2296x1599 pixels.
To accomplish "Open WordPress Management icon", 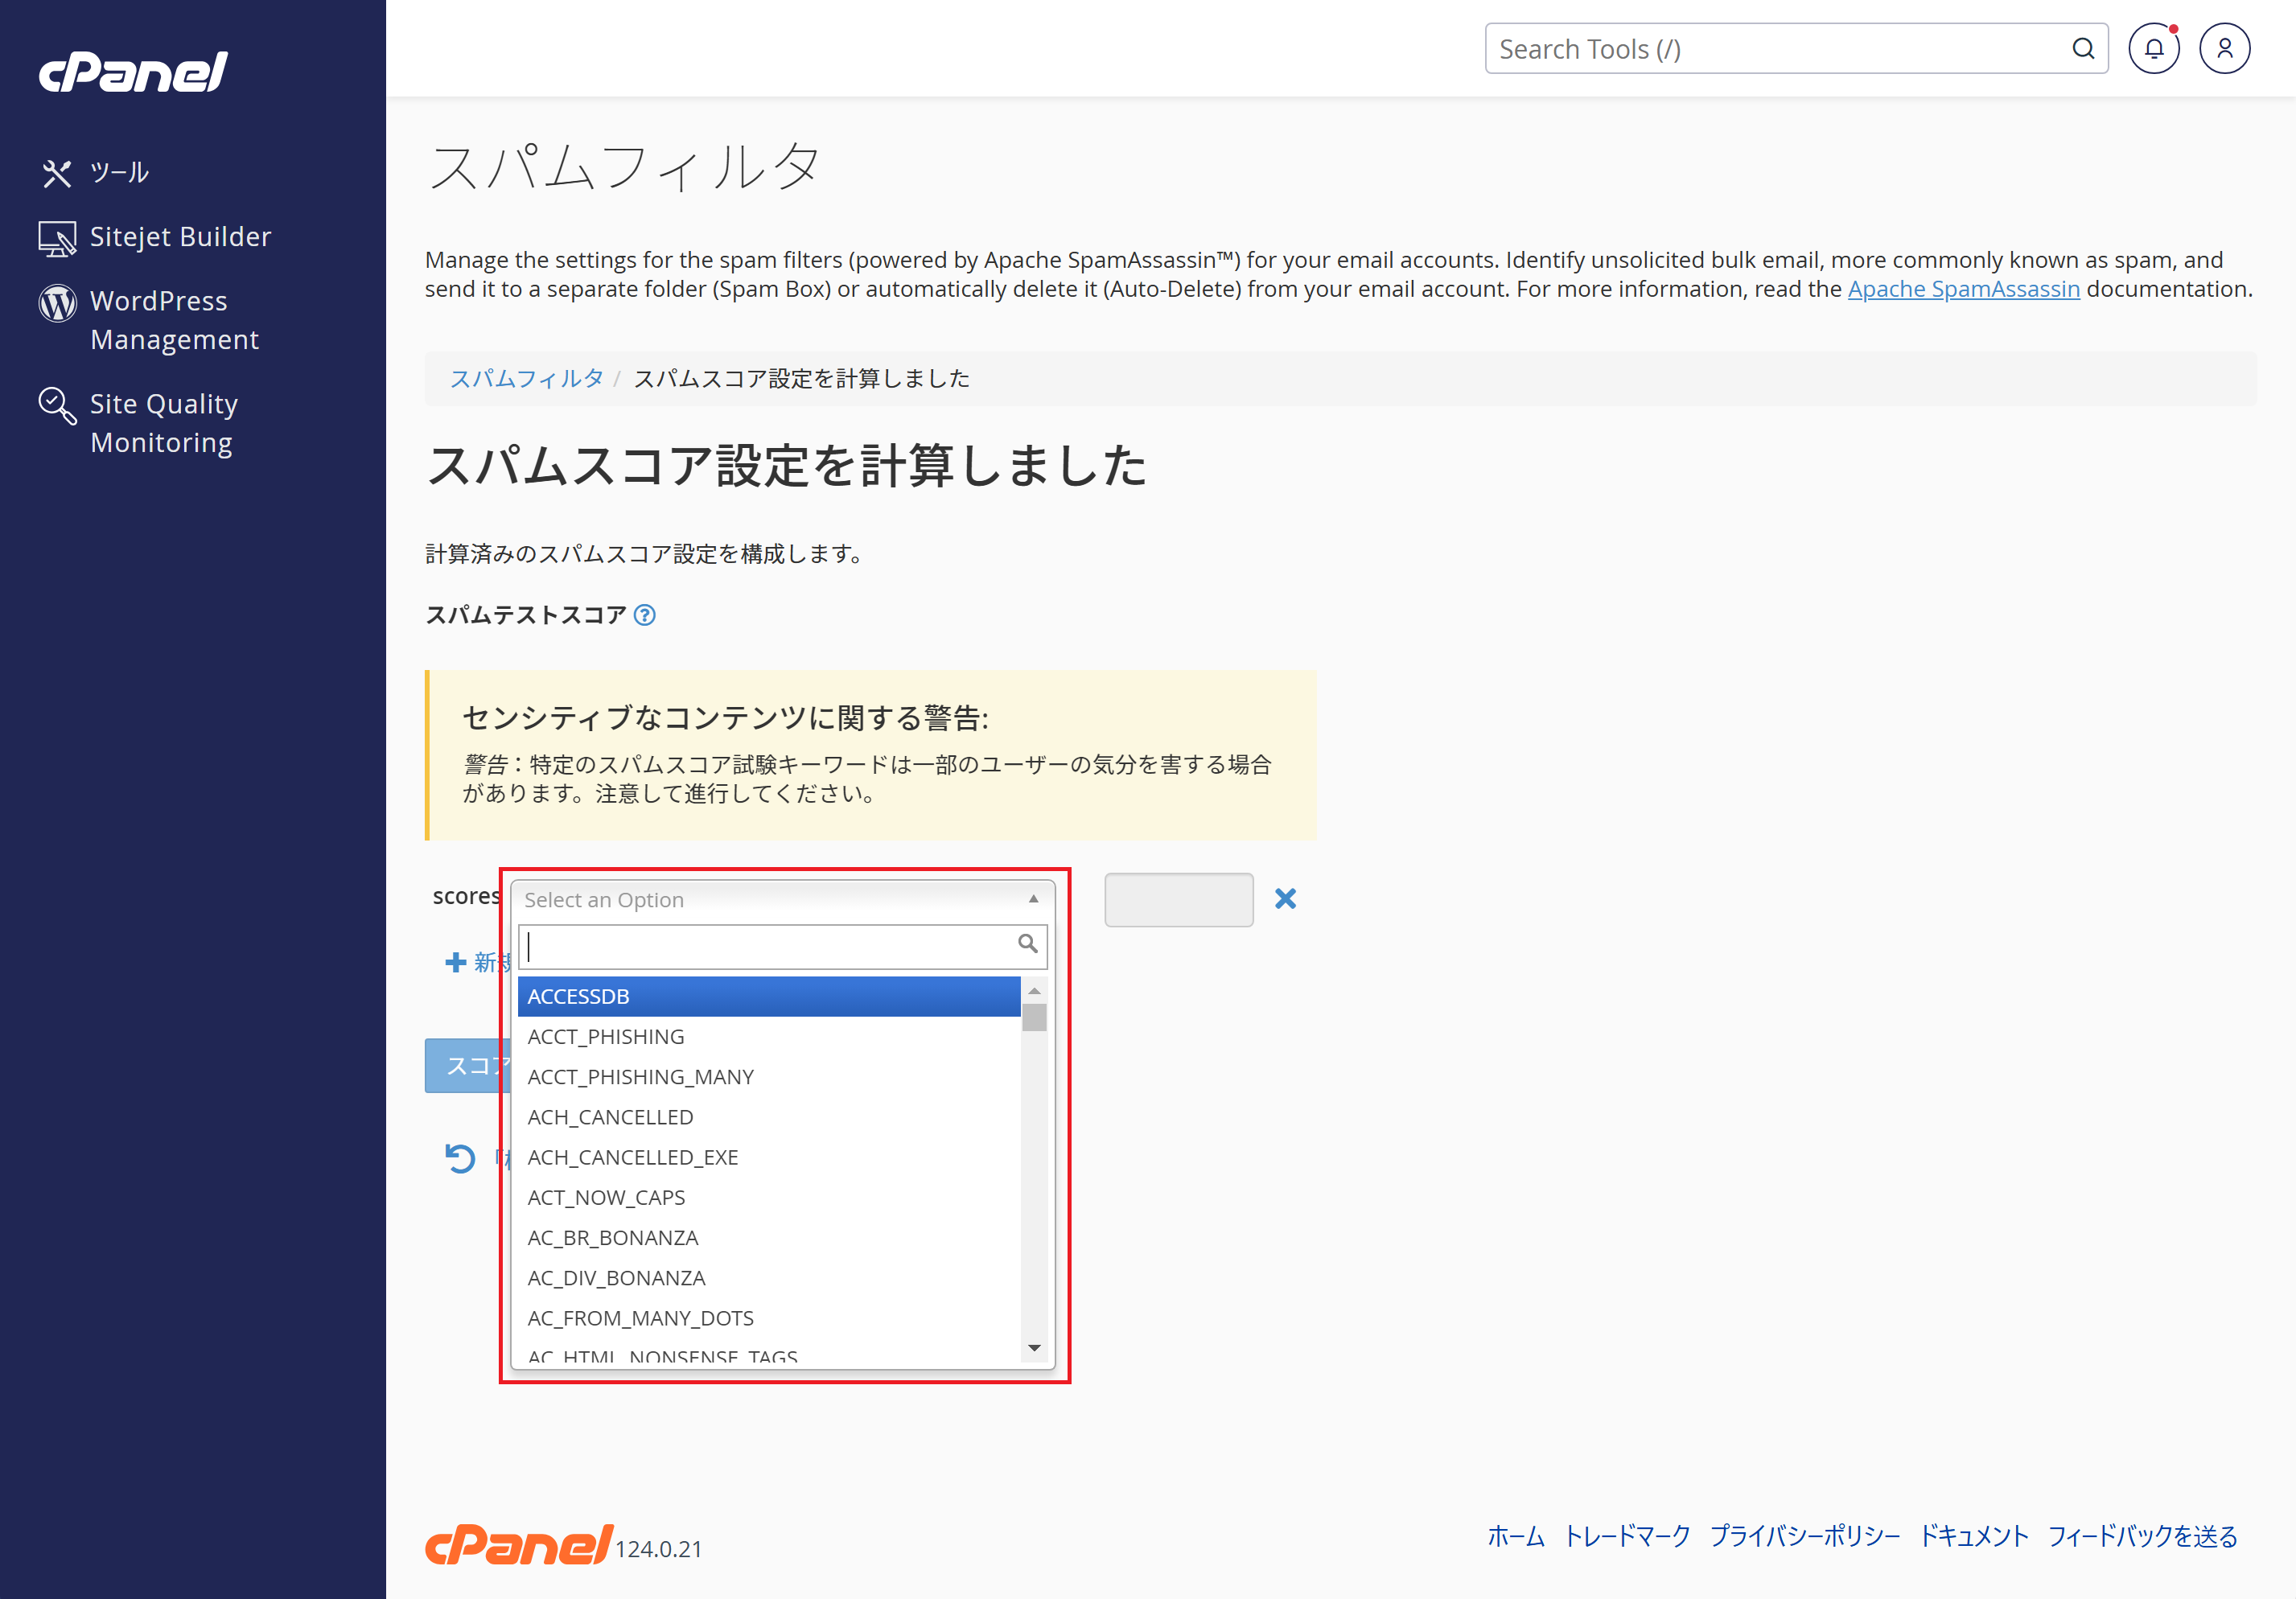I will click(x=57, y=303).
